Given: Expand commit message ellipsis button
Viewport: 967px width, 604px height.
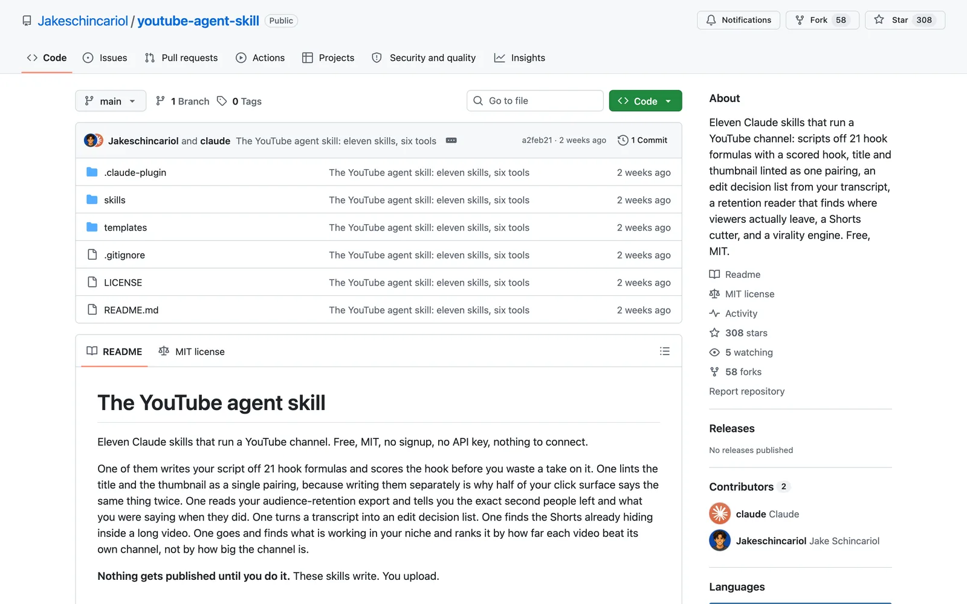Looking at the screenshot, I should [451, 140].
